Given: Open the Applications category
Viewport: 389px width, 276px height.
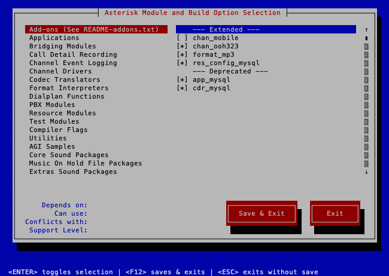Looking at the screenshot, I should (x=54, y=38).
